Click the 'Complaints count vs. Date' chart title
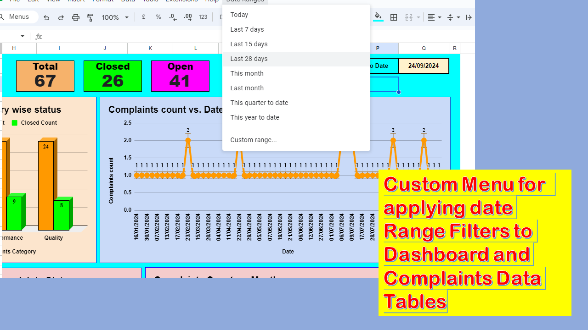Screen dimensions: 588x330 point(166,110)
